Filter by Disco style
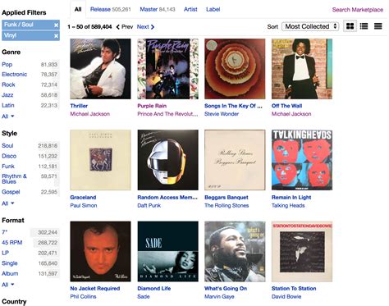This screenshot has height=306, width=389. pos(9,156)
